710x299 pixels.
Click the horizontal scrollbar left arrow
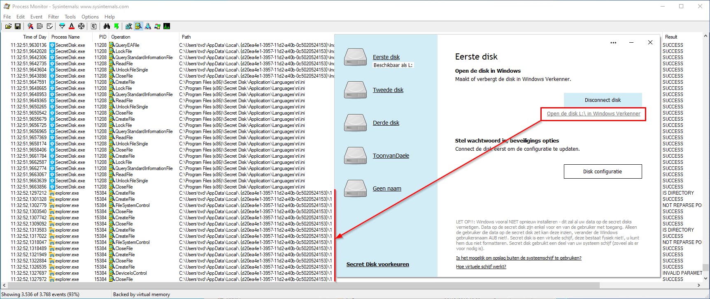[x=4, y=285]
